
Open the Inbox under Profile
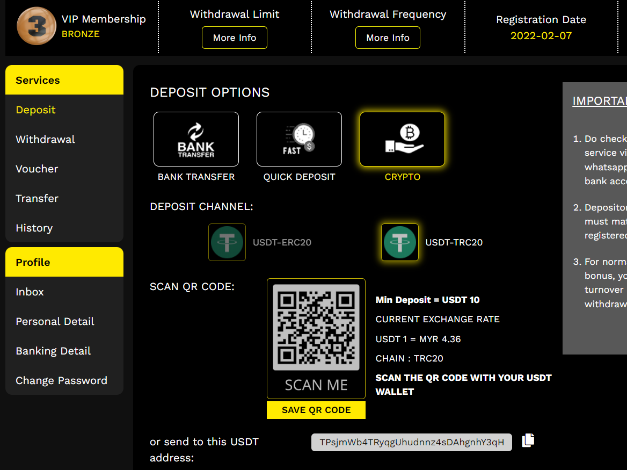click(x=30, y=292)
